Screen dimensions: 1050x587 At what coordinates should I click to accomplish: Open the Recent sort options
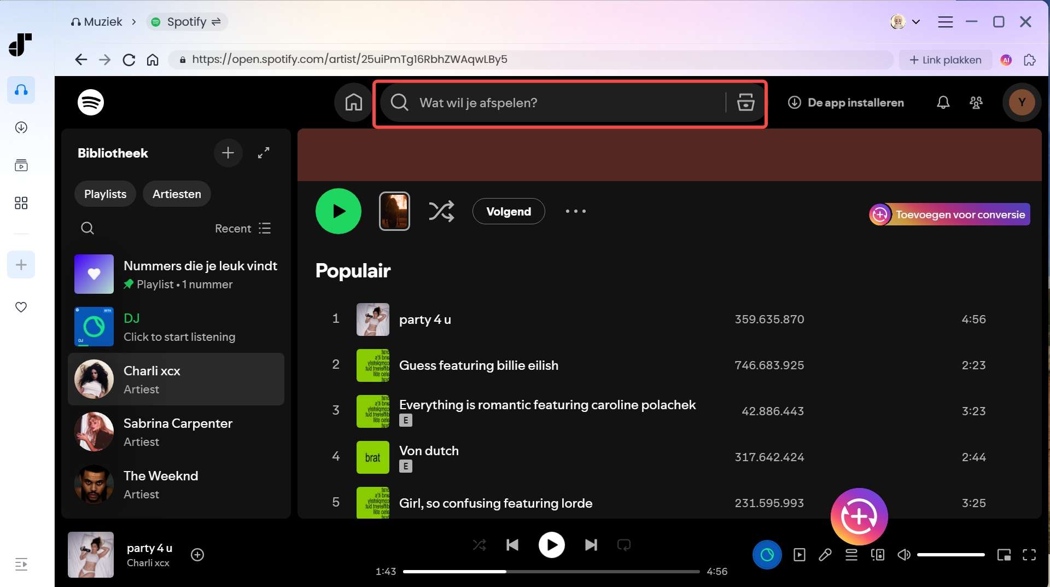click(x=241, y=228)
